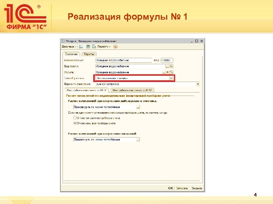Screen dimensions: 273x204
Task: Maximize the Услуги dialog window
Action: pyautogui.click(x=196, y=41)
